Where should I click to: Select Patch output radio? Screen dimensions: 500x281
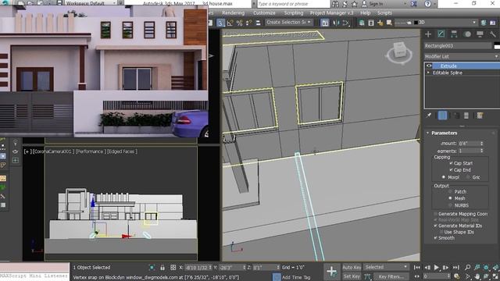[x=450, y=191]
